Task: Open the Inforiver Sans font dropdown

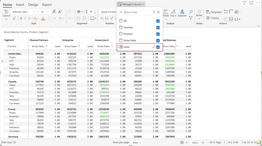Action: click(x=24, y=12)
